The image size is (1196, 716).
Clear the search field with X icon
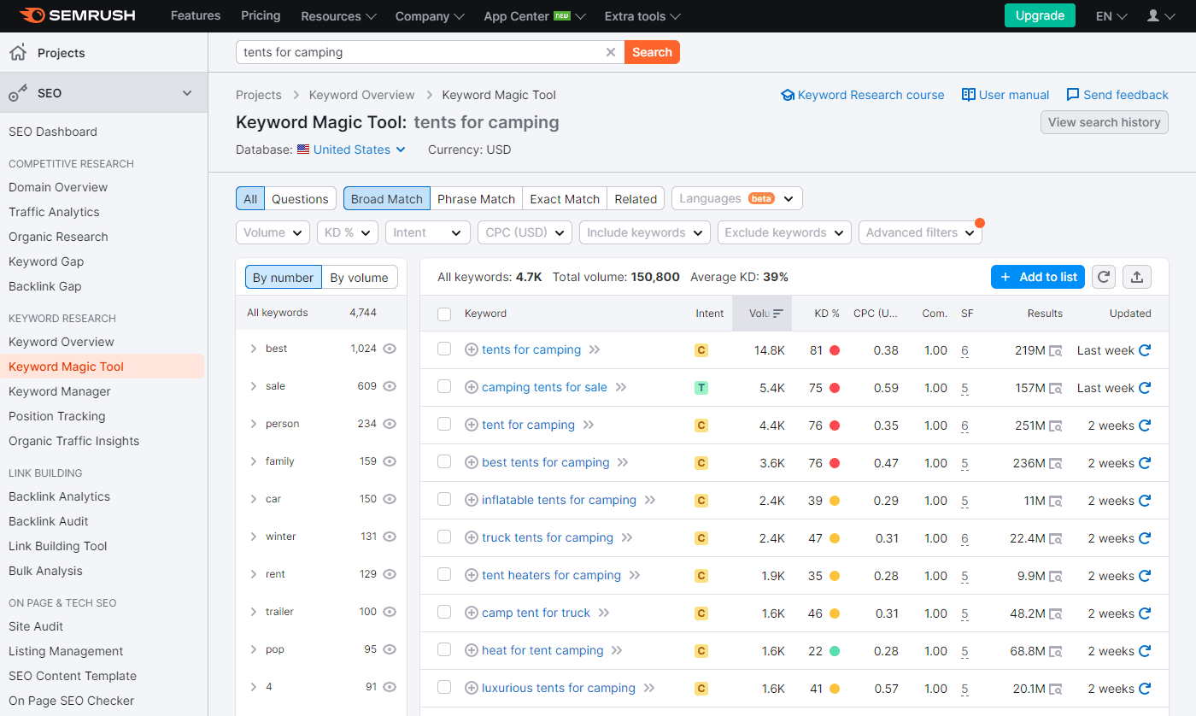[610, 52]
